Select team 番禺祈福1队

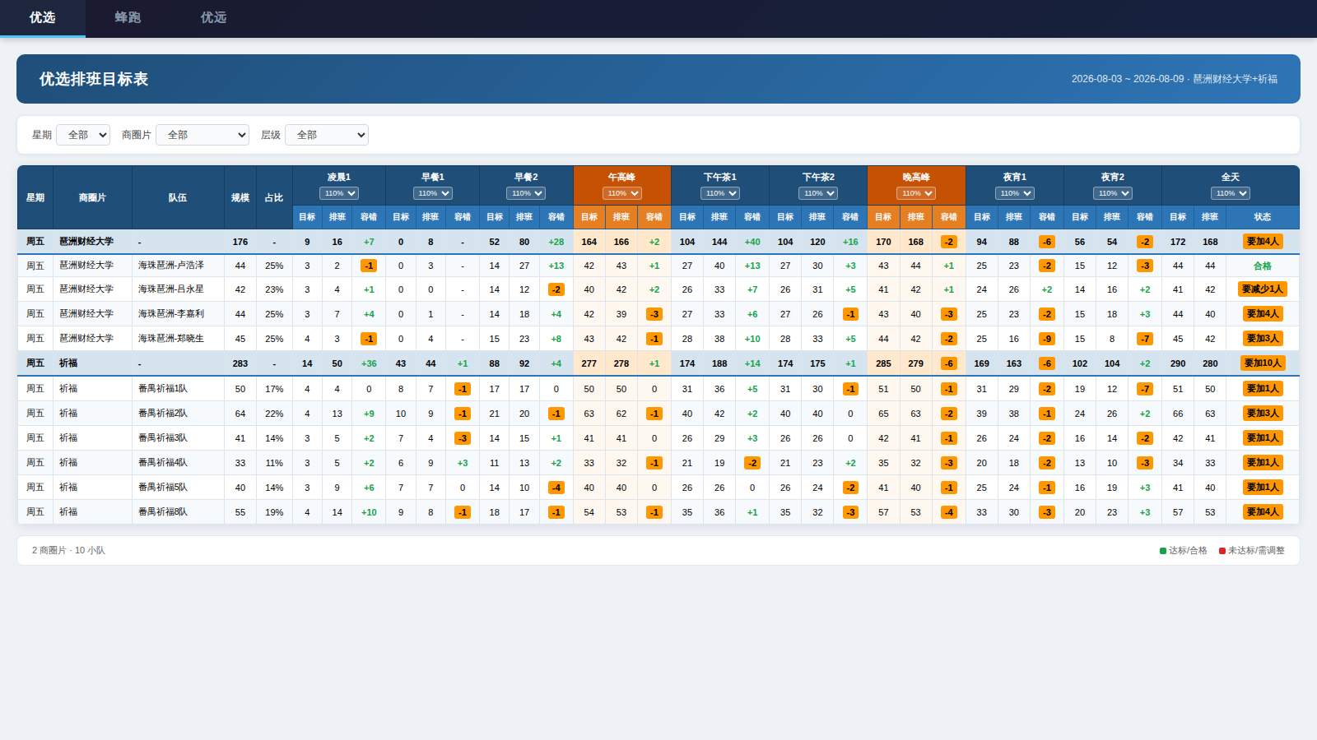163,389
